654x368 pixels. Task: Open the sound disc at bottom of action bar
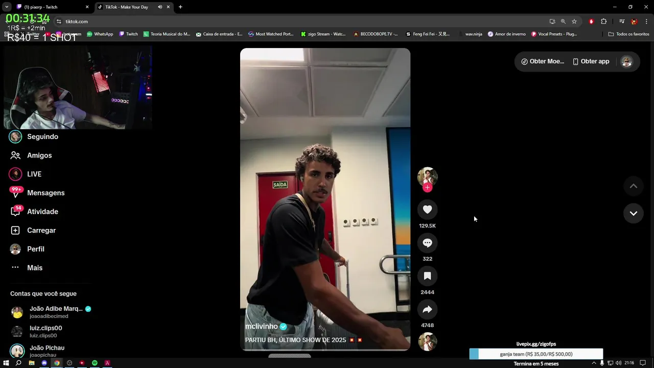coord(427,342)
